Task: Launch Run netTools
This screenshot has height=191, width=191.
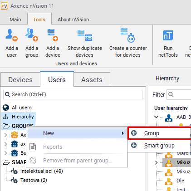Action: [x=168, y=44]
